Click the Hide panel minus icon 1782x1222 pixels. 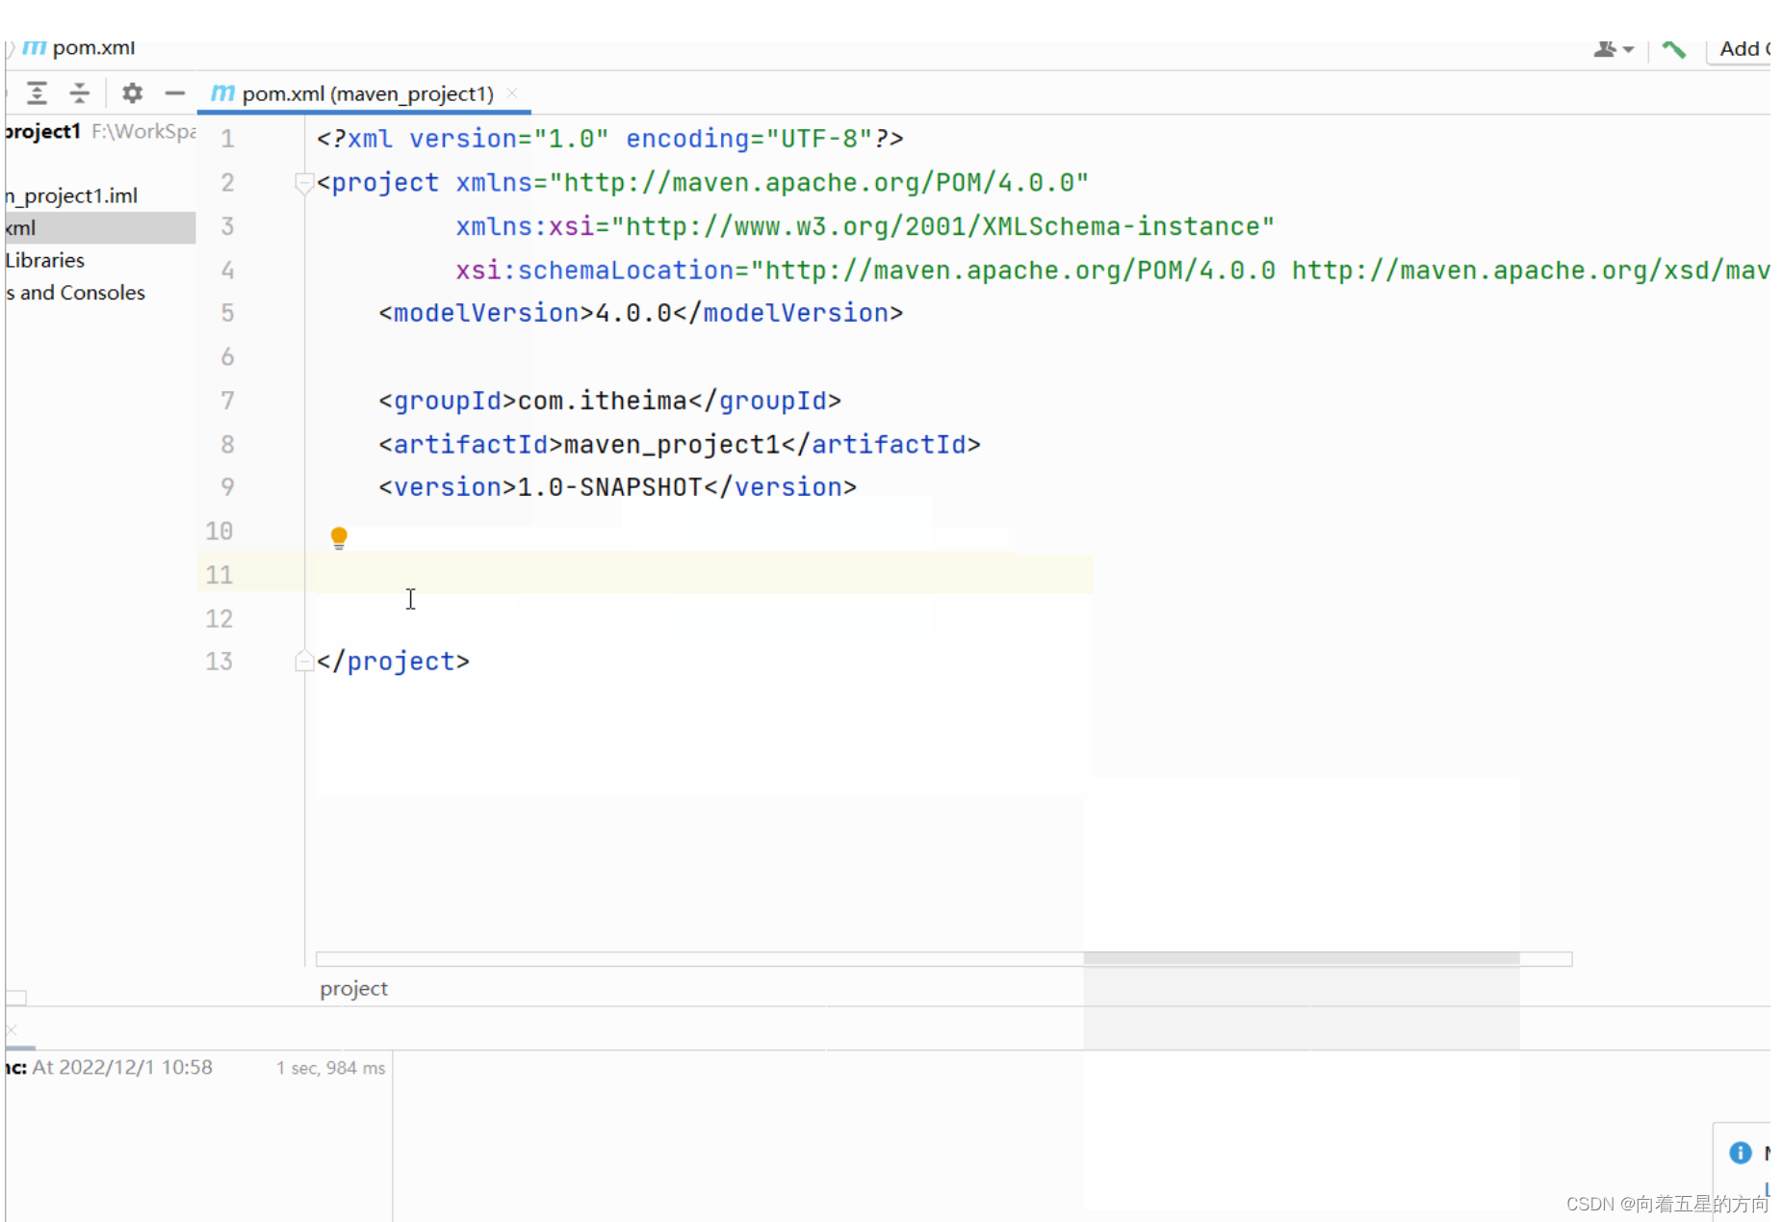174,92
